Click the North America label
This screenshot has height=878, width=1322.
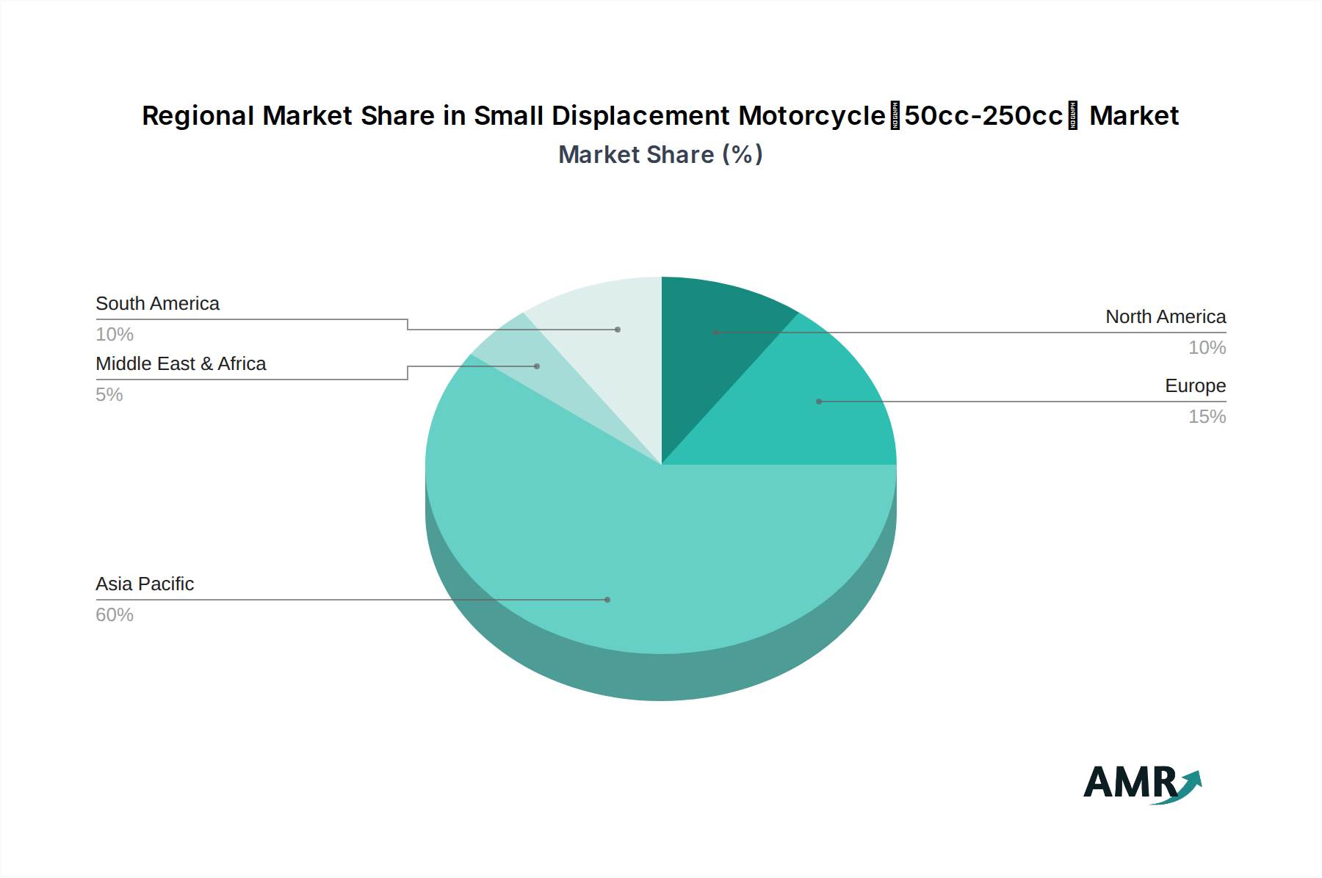(1165, 317)
